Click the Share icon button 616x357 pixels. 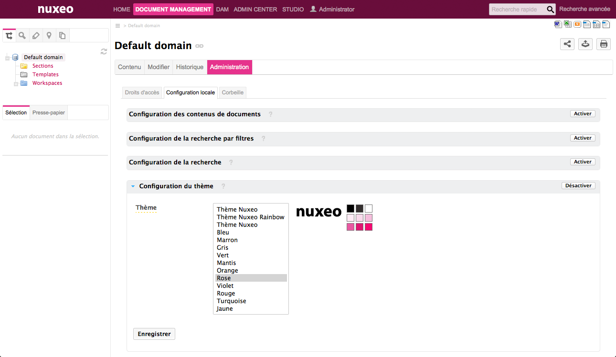[567, 44]
